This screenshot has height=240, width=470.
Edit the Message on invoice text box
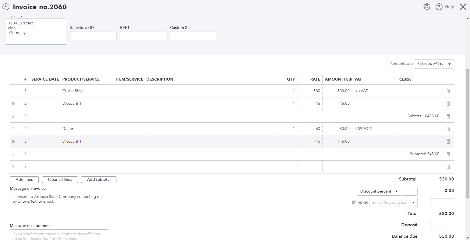(59, 204)
